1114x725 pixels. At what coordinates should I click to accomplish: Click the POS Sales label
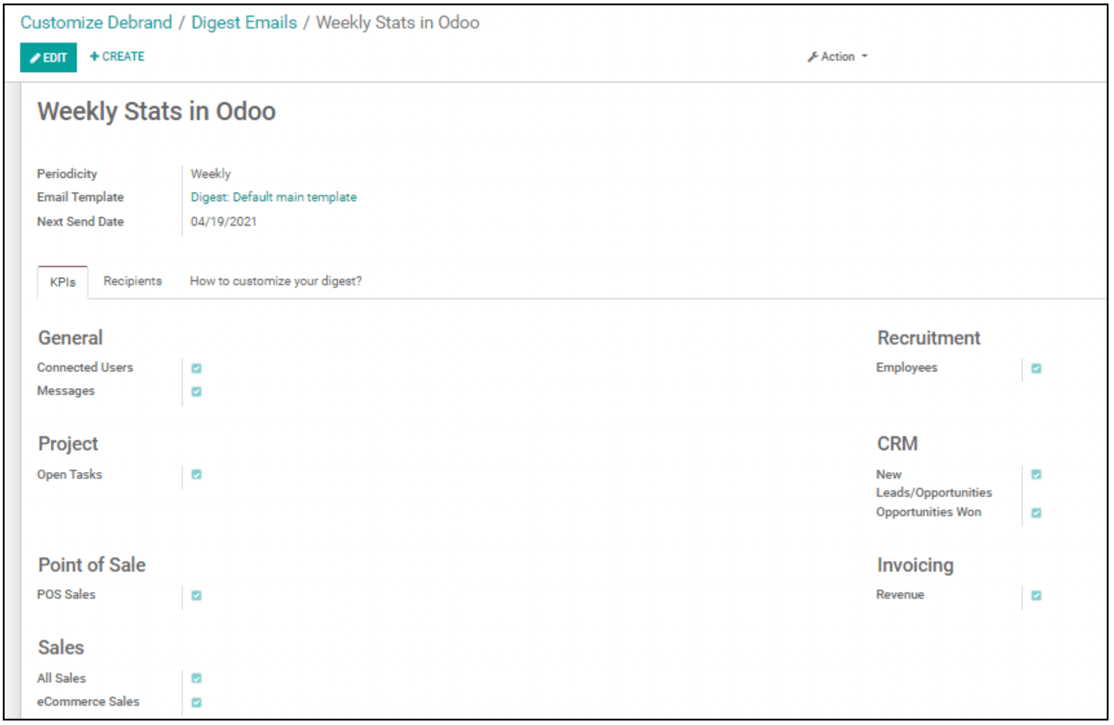(66, 594)
